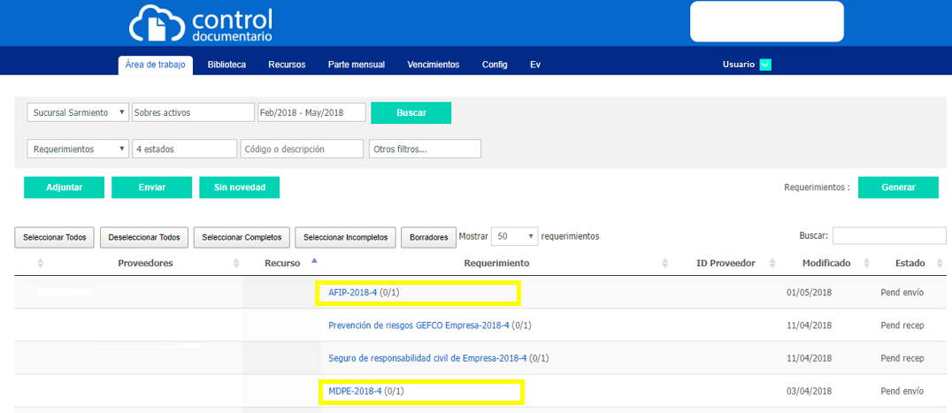Click the Buscar table search field

pyautogui.click(x=888, y=235)
